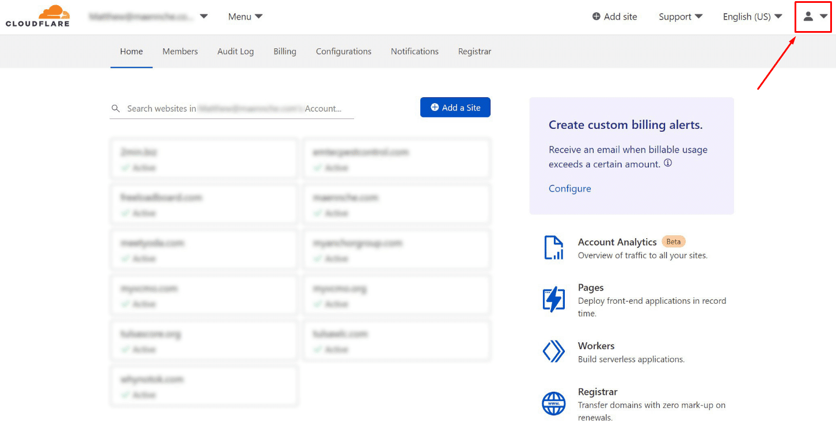This screenshot has height=424, width=836.
Task: Open the Support dropdown
Action: pos(680,17)
